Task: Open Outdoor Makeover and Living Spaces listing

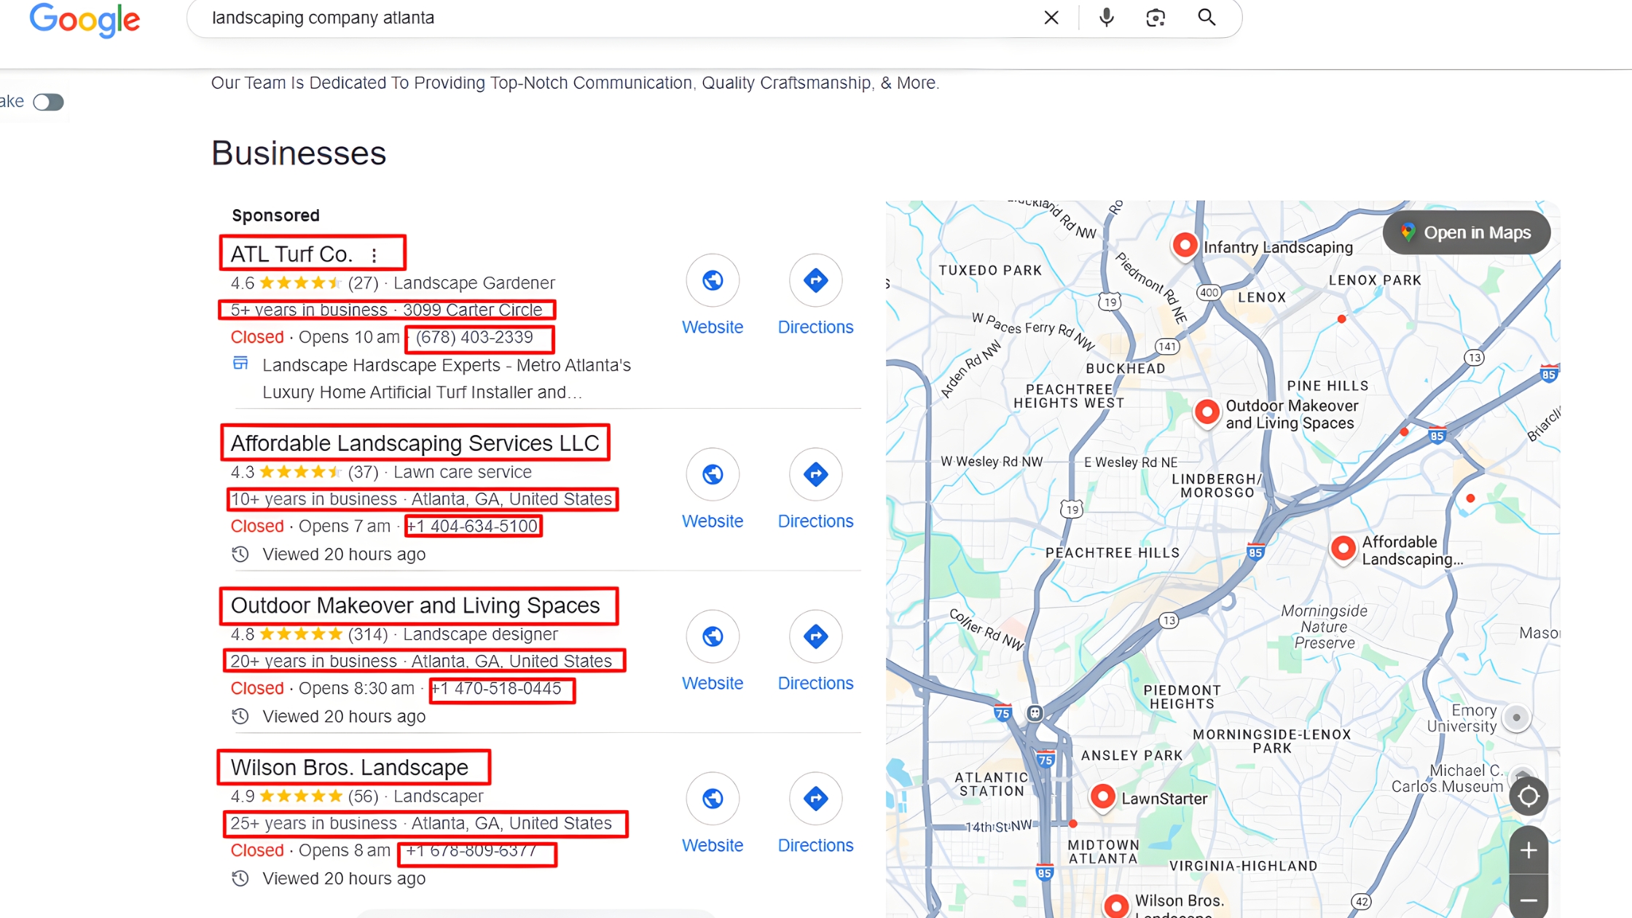Action: (x=415, y=605)
